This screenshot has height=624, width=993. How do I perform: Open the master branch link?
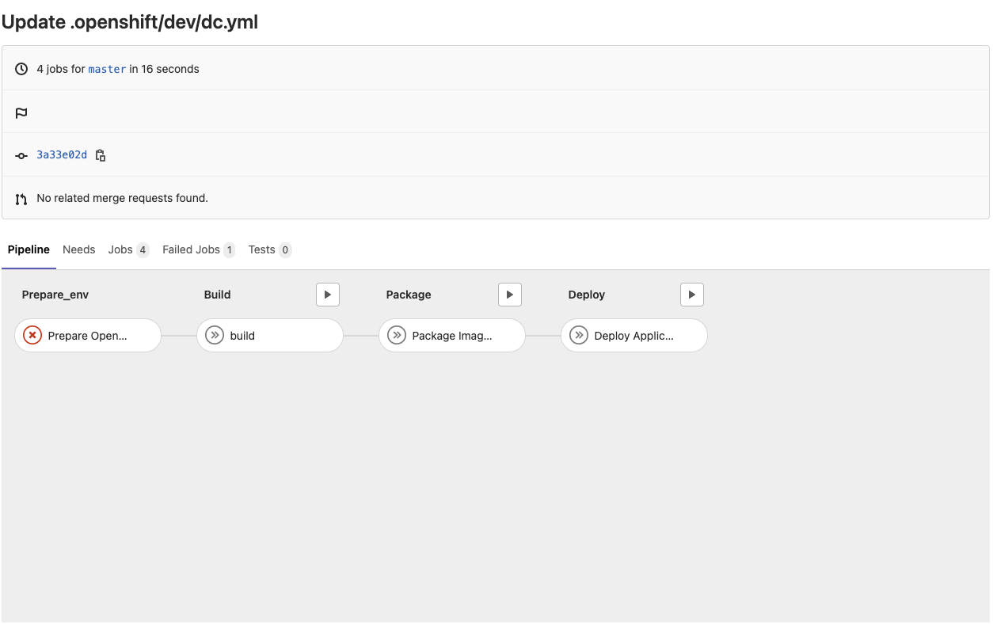[107, 69]
